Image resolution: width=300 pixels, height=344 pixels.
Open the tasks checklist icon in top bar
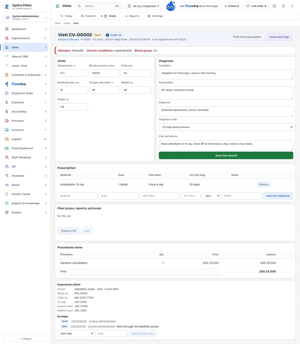[x=274, y=6]
